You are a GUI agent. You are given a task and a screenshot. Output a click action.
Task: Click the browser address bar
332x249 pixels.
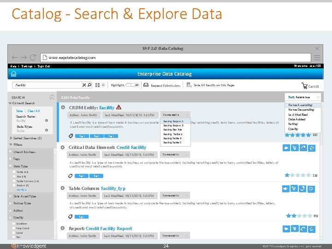click(176, 58)
